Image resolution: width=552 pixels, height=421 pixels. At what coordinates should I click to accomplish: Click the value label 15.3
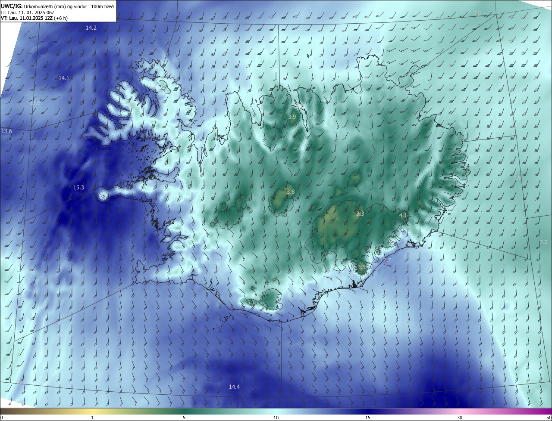click(78, 187)
